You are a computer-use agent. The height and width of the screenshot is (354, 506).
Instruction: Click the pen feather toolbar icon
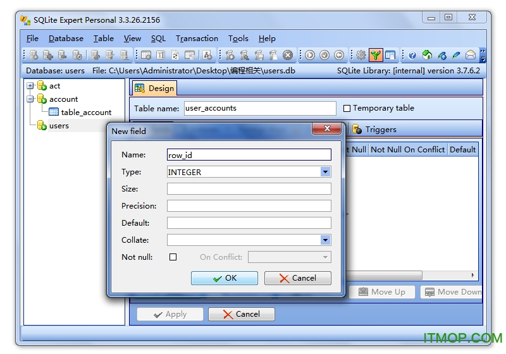click(x=456, y=55)
